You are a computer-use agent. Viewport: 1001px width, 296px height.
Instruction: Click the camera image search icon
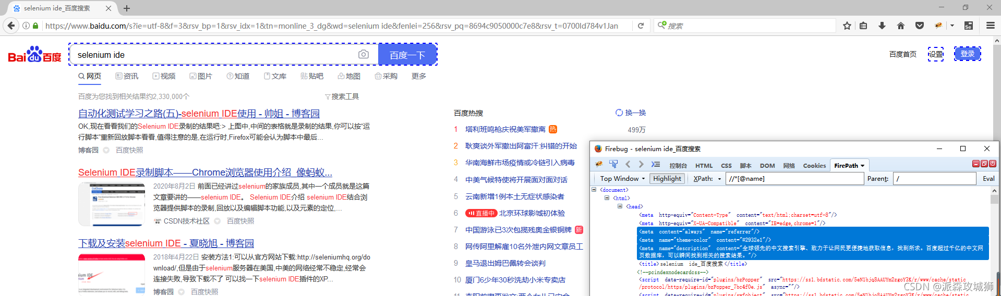364,55
